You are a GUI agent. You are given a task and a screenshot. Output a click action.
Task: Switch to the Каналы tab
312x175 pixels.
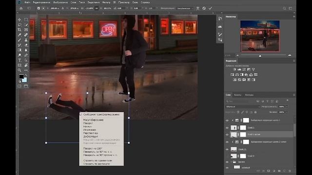(x=237, y=95)
